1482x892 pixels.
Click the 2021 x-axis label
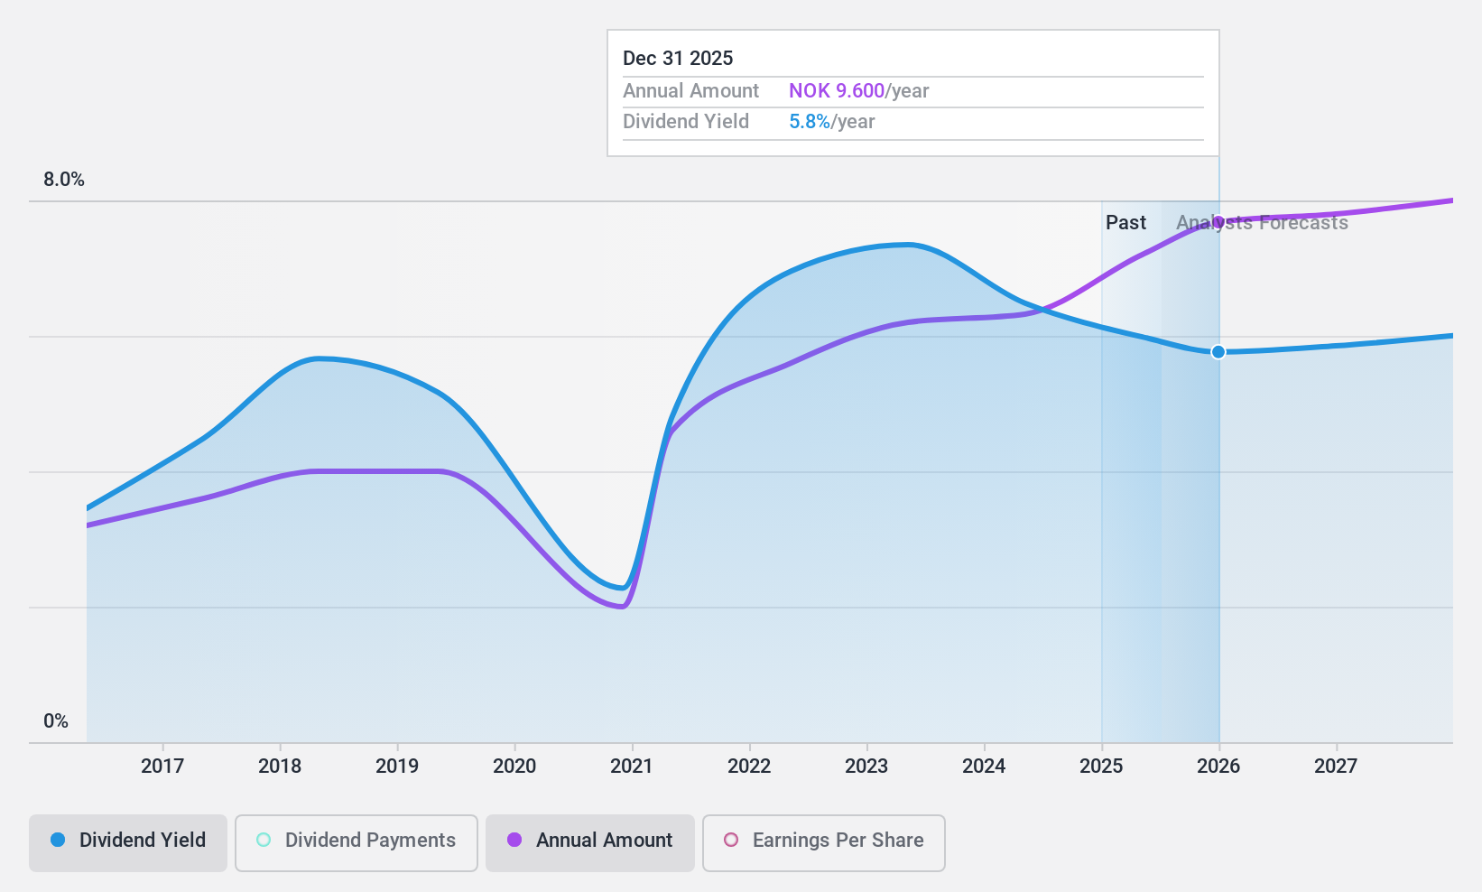(632, 767)
